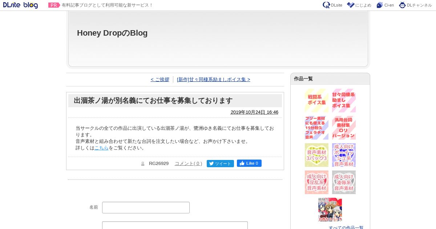Click the PR badge in top bar
Image resolution: width=436 pixels, height=229 pixels.
[54, 5]
